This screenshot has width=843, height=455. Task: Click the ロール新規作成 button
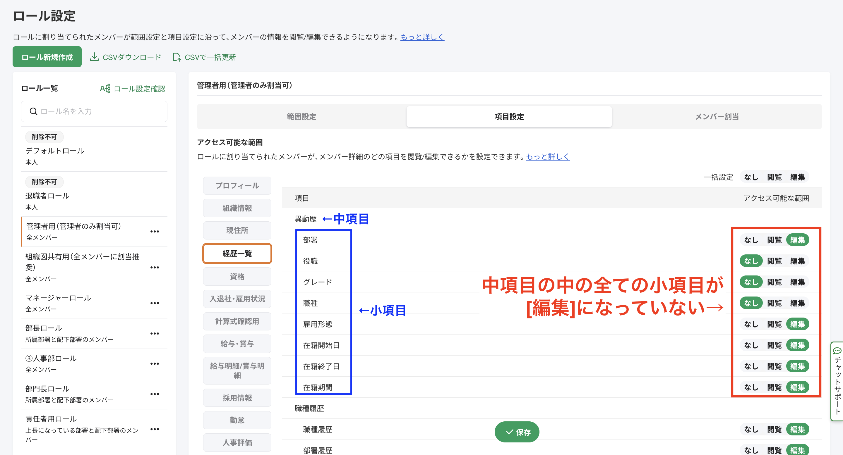[x=47, y=56]
